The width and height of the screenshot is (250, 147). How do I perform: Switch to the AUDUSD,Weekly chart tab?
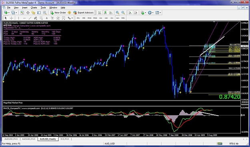[x=48, y=139]
